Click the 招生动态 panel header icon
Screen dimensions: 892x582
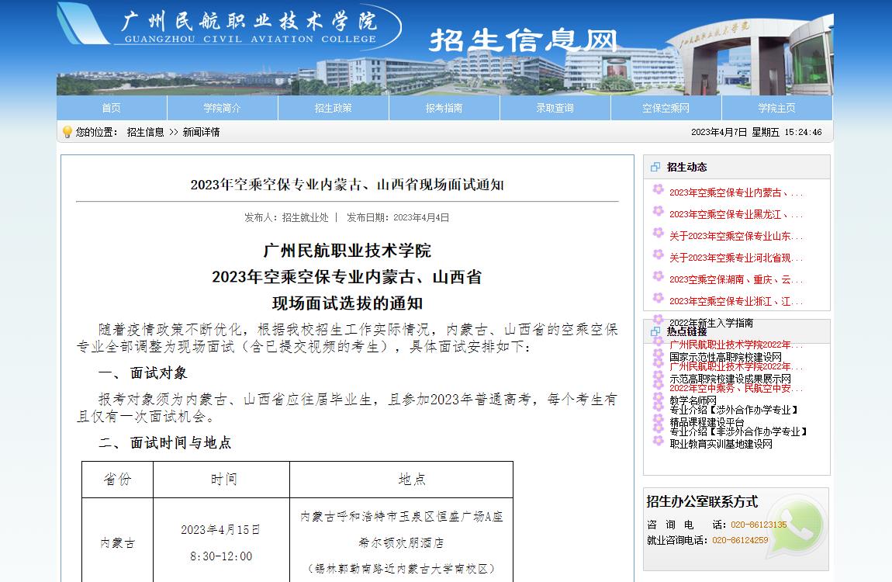pyautogui.click(x=655, y=167)
